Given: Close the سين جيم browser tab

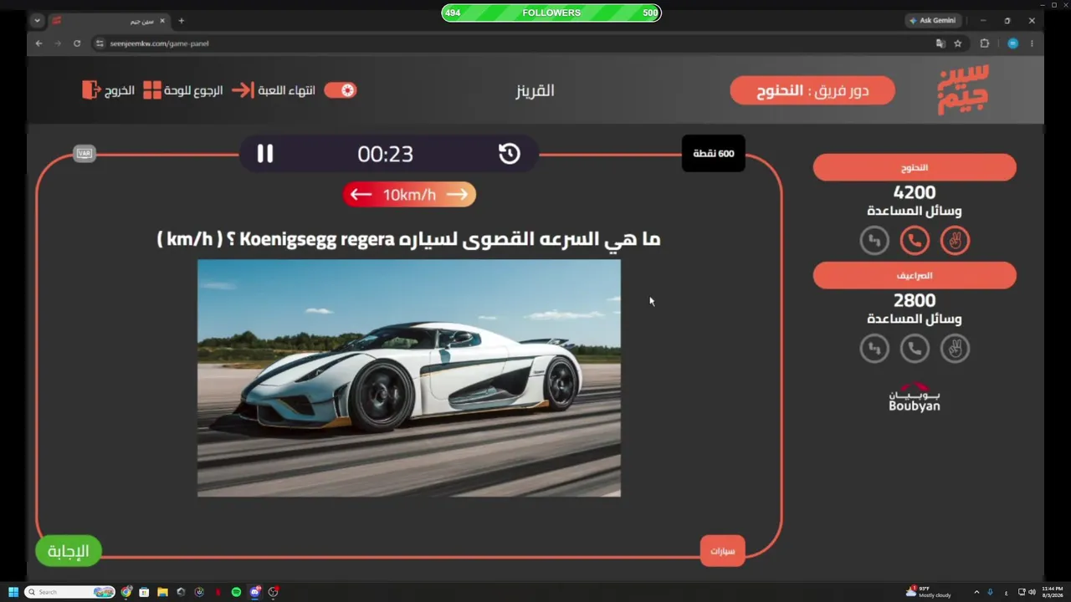Looking at the screenshot, I should point(162,21).
